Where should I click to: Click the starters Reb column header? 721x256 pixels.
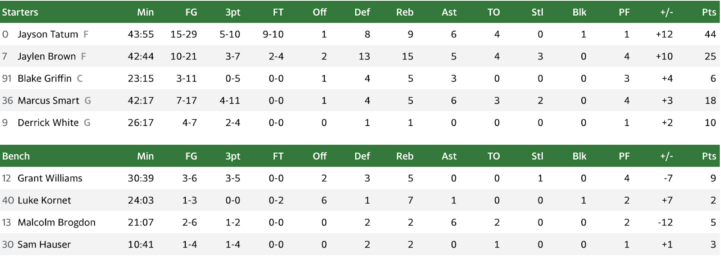coord(405,12)
